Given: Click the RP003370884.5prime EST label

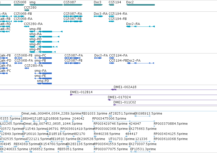Looking at the screenshot, I should click(x=171, y=124).
